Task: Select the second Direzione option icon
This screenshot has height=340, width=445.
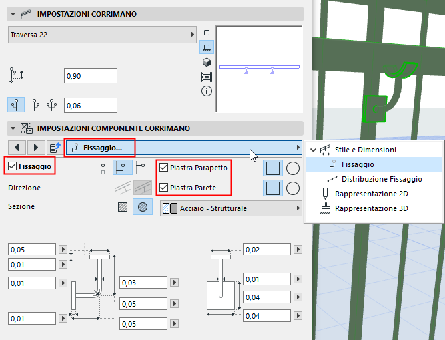Action: tap(143, 188)
